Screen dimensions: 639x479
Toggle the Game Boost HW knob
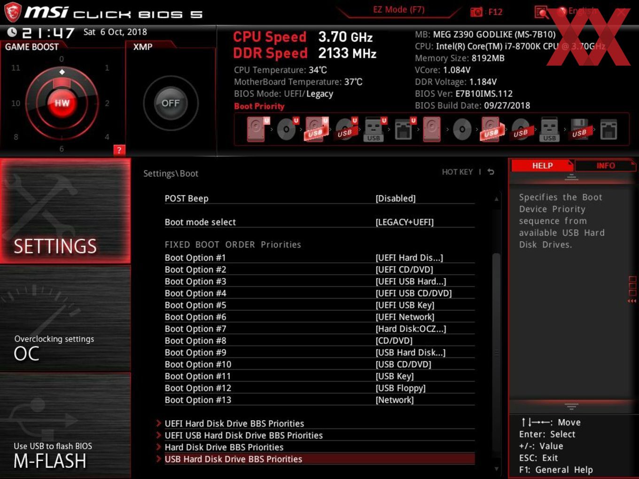coord(62,103)
